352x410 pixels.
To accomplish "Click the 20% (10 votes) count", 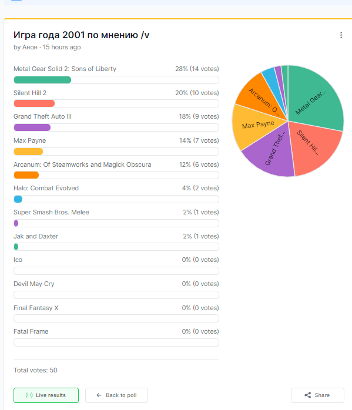I will [197, 93].
